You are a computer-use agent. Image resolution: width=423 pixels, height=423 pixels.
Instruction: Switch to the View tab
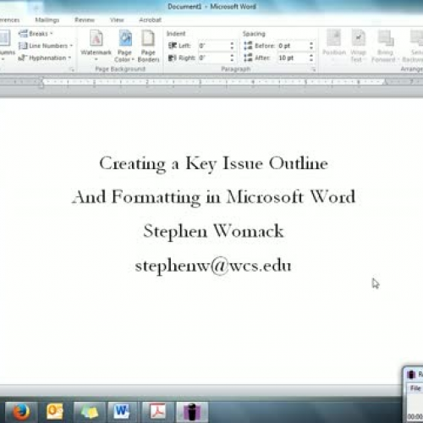[117, 19]
